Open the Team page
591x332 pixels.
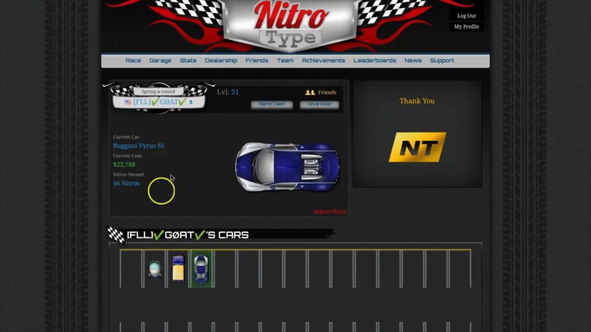[x=285, y=61]
